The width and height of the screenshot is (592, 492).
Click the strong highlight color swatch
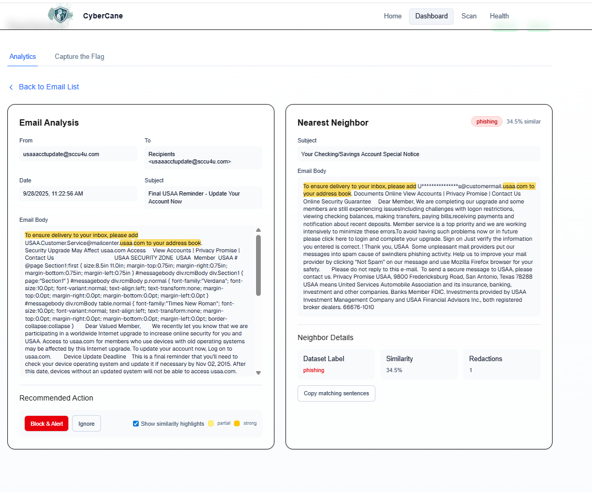point(237,423)
